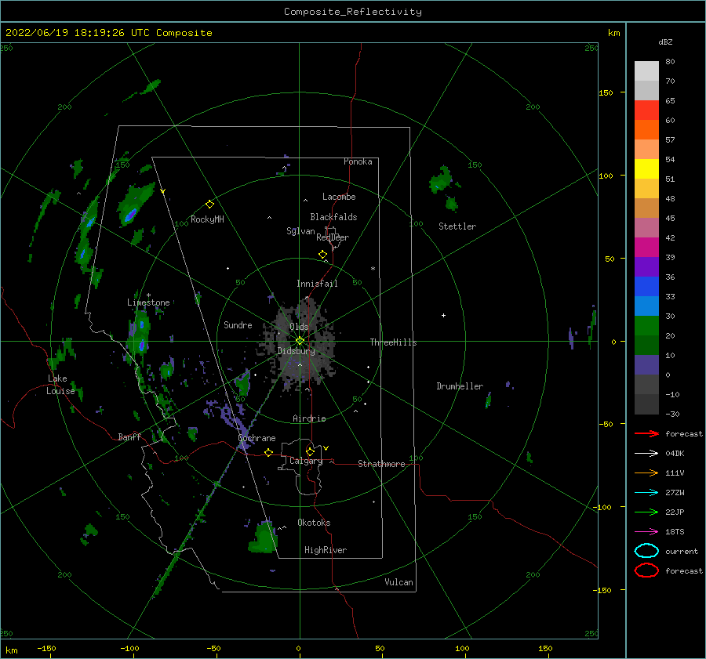706x659 pixels.
Task: Select the cyan 27ZW arrow icon
Action: click(x=646, y=493)
